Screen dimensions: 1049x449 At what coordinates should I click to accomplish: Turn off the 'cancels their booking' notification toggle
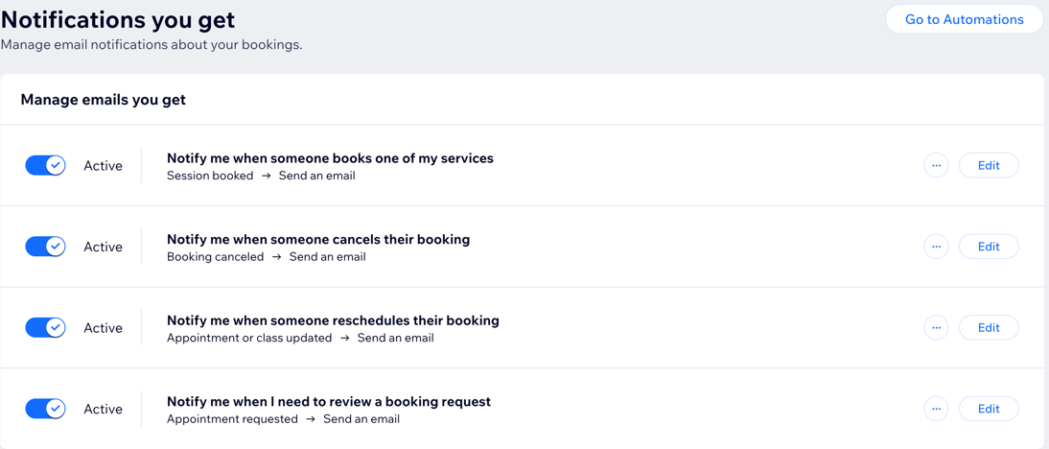(x=45, y=247)
